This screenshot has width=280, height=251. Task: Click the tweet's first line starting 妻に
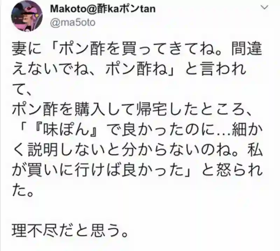pos(137,49)
